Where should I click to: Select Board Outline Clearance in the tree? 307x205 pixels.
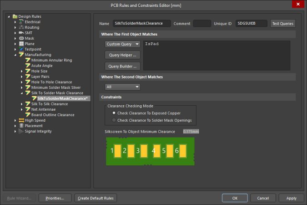point(53,115)
